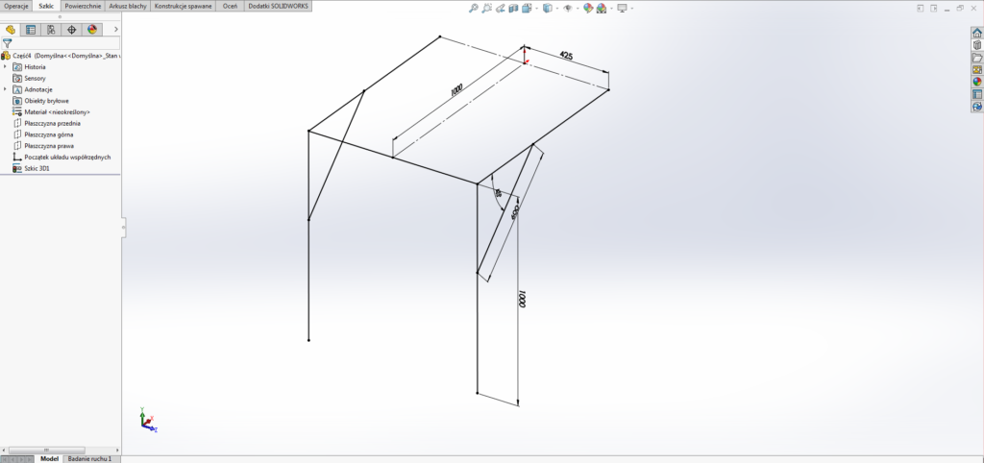Click the vertical 1000 leg dimension
984x463 pixels.
pyautogui.click(x=521, y=299)
